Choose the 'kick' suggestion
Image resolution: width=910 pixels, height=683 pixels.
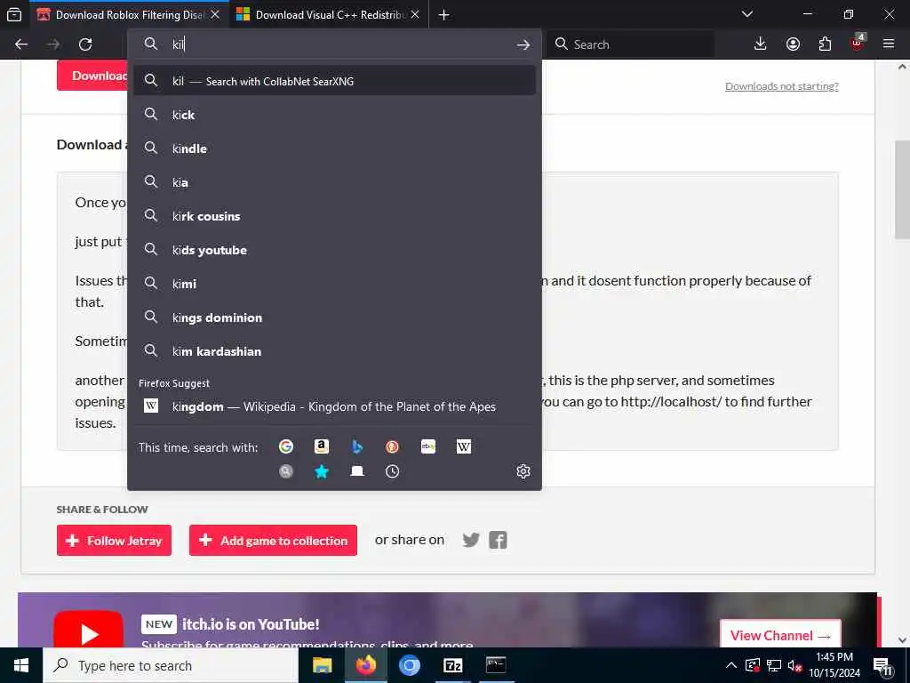[x=334, y=115]
